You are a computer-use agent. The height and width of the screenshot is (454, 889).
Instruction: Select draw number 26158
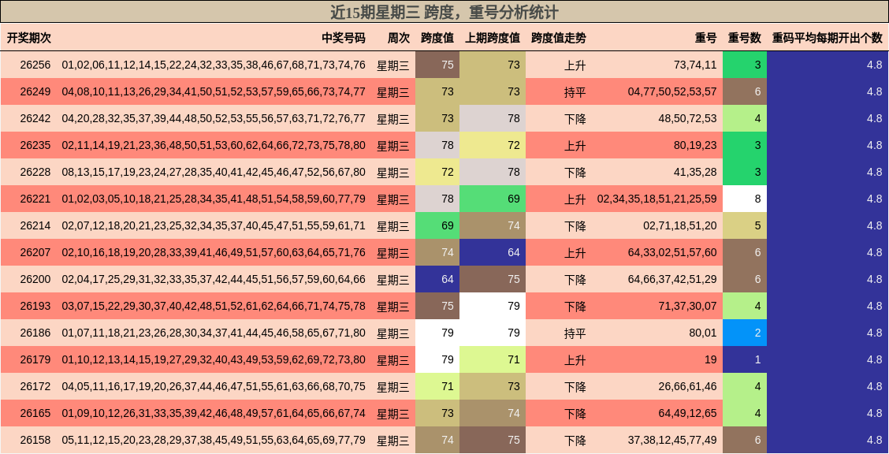click(35, 440)
